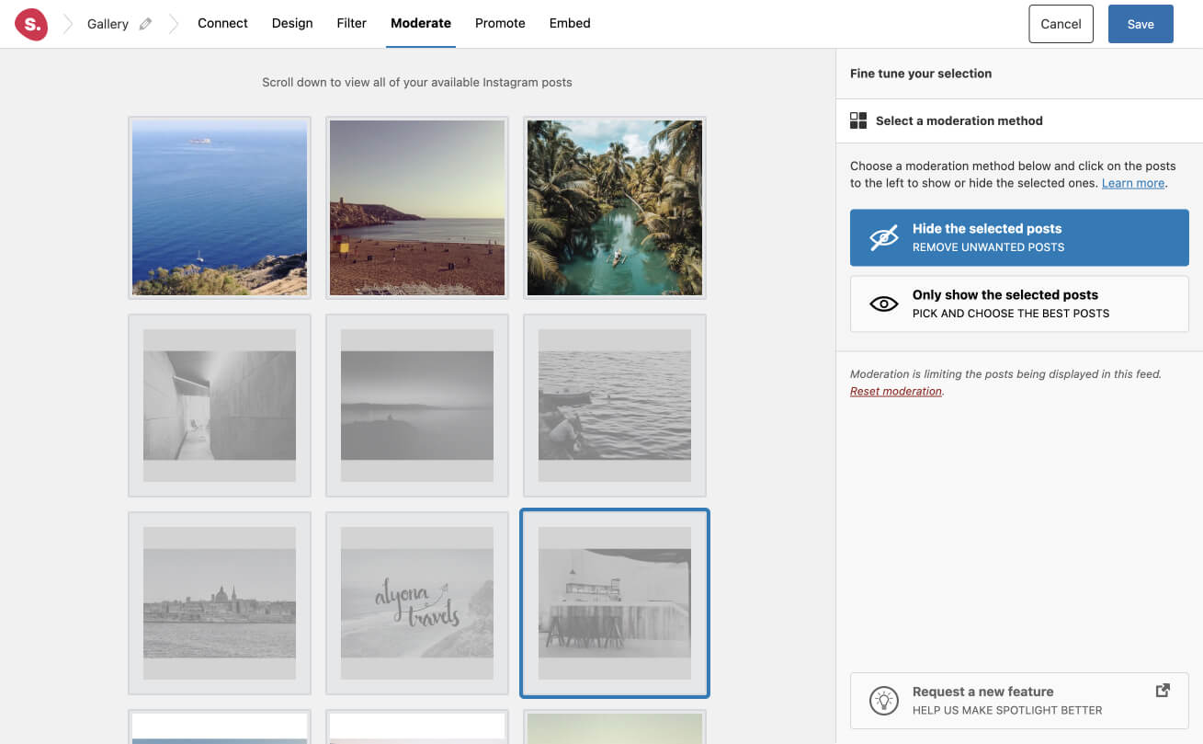Screen dimensions: 1203x744
Task: Click Reset moderation link
Action: tap(896, 391)
